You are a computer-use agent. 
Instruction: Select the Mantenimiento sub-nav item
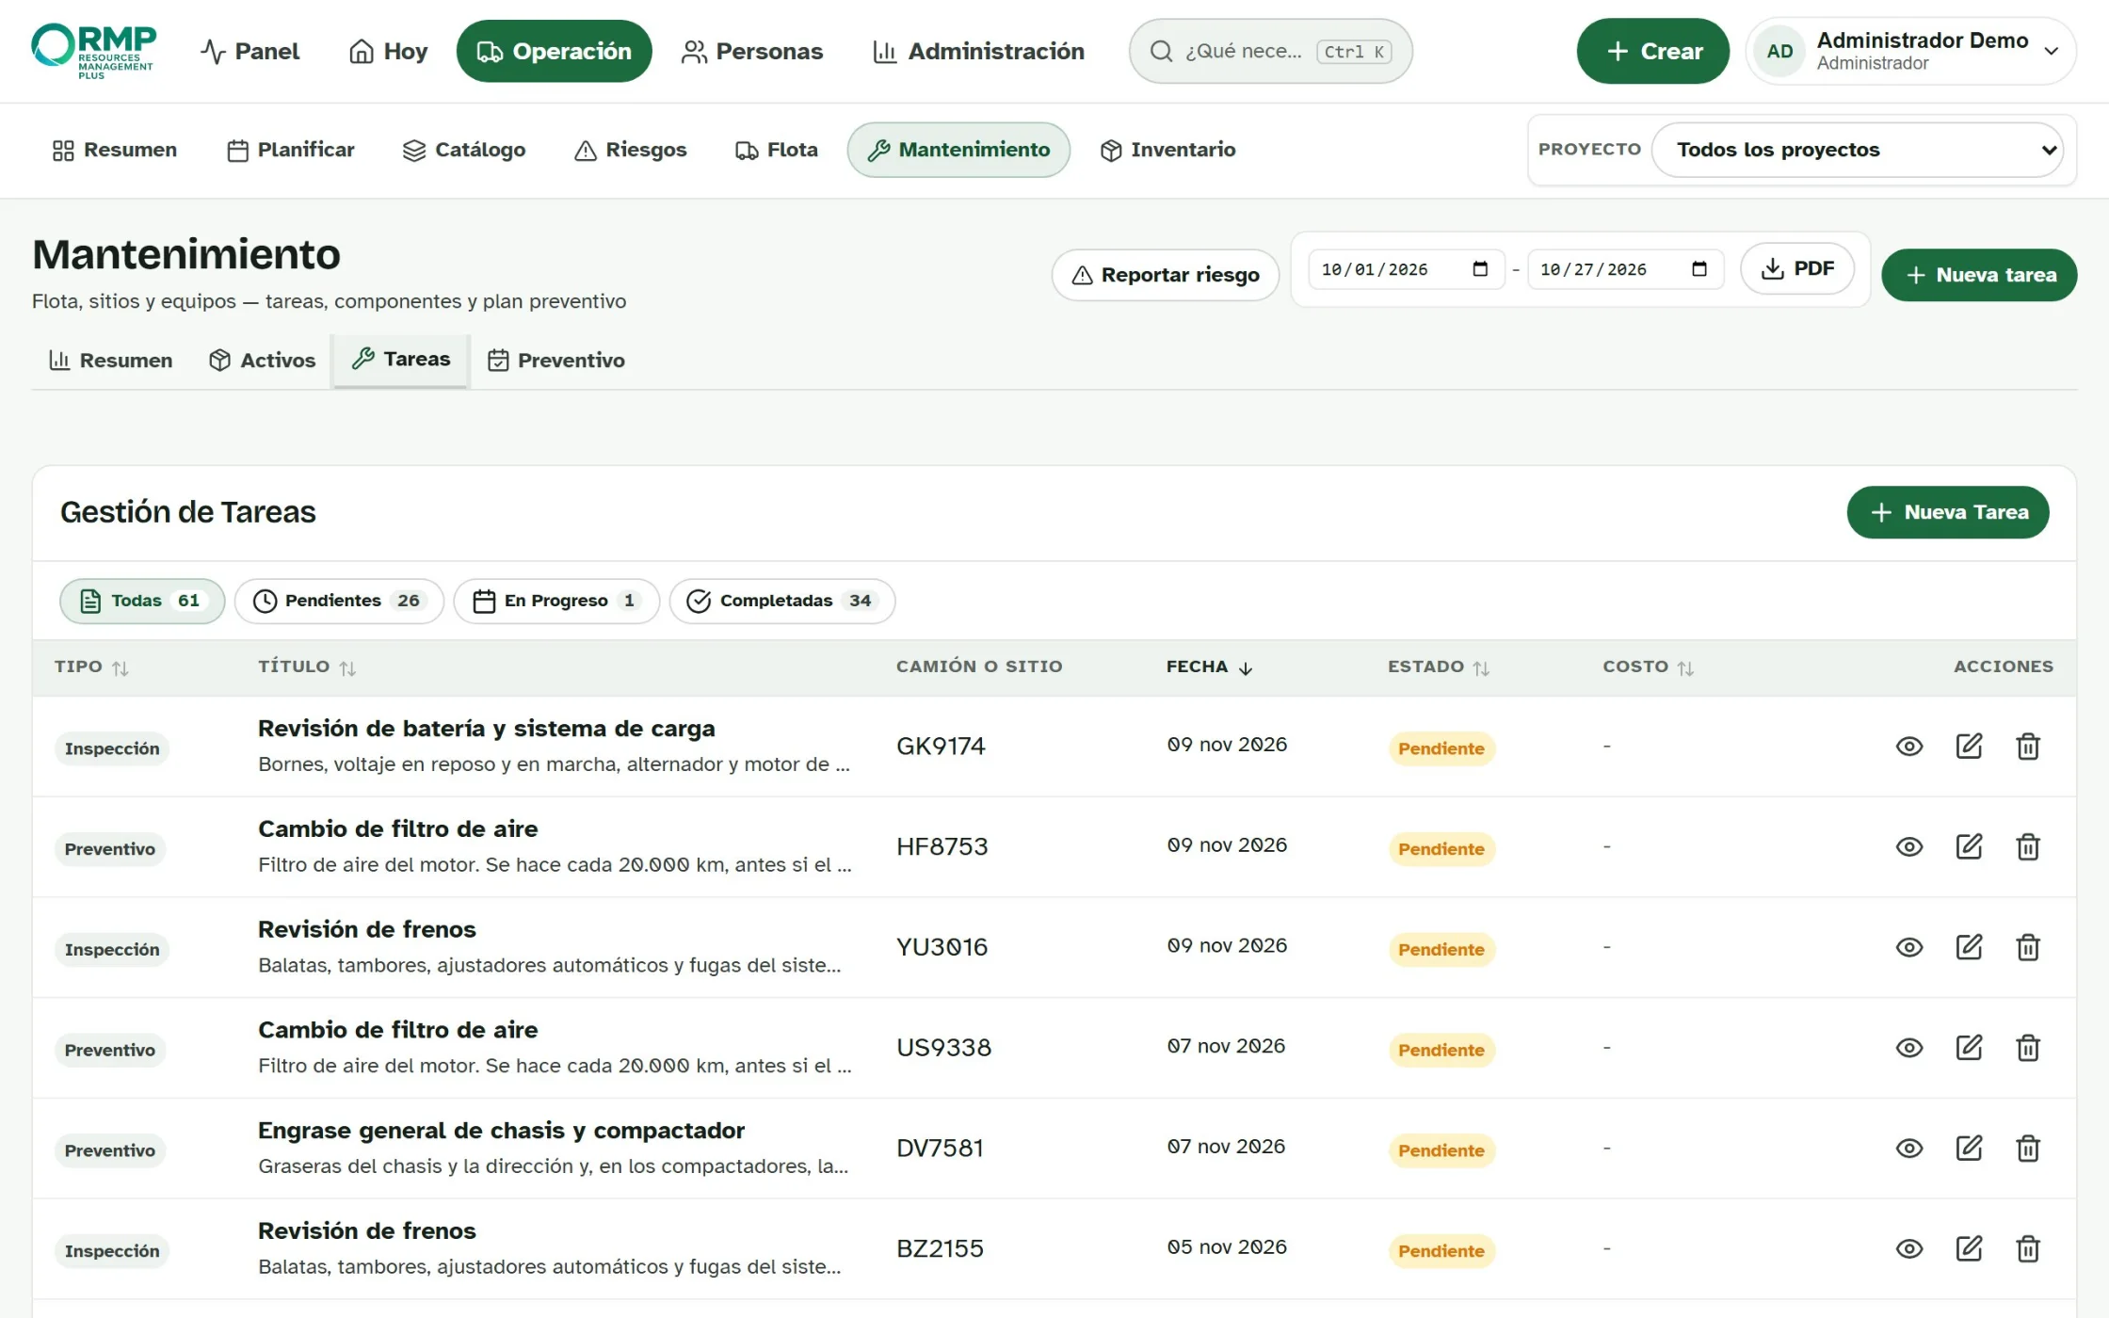click(x=958, y=150)
